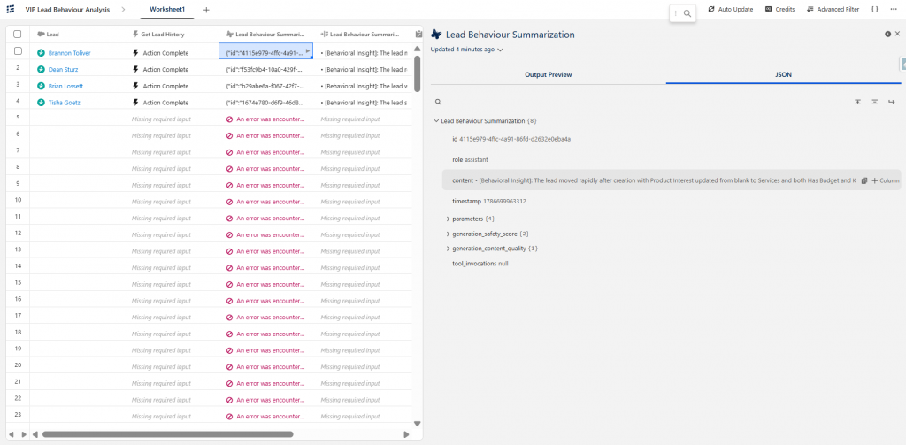This screenshot has width=906, height=445.
Task: Click the arrow in selected summarization cell
Action: tap(308, 51)
